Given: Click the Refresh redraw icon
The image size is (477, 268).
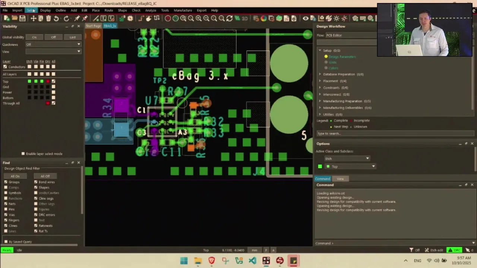Looking at the screenshot, I should tap(230, 18).
